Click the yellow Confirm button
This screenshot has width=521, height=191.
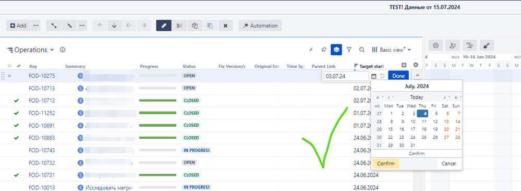[386, 164]
